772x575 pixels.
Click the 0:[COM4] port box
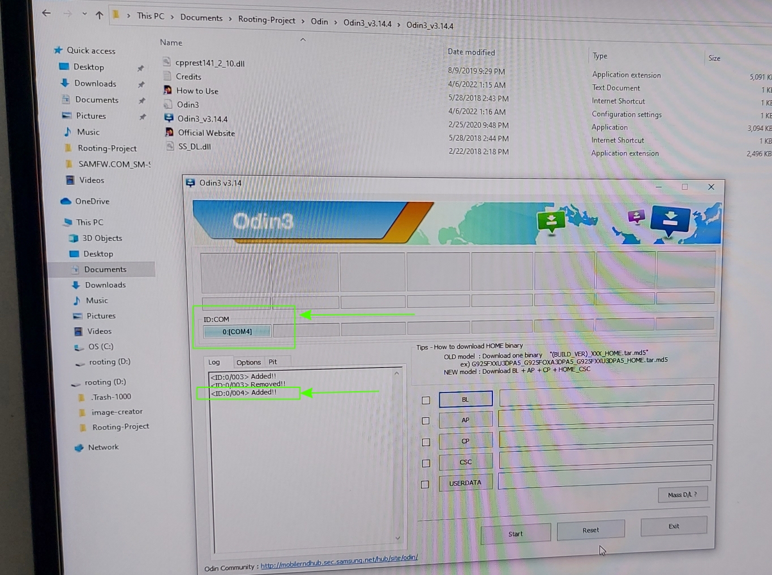[x=237, y=331]
